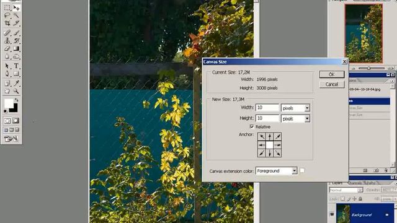Click the canvas extension color swatch
Image resolution: width=397 pixels, height=223 pixels.
pyautogui.click(x=302, y=171)
